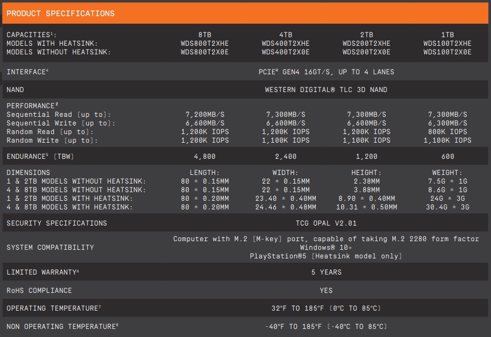Image resolution: width=491 pixels, height=337 pixels.
Task: Select the width value "24.46 ± 0.48MM"
Action: 286,207
